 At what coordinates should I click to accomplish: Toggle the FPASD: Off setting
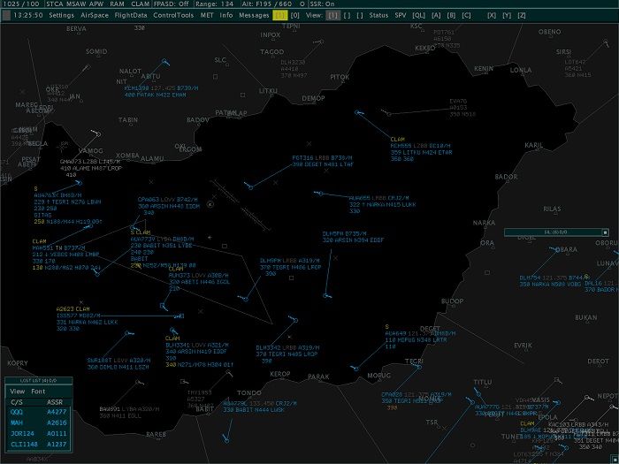tap(172, 4)
